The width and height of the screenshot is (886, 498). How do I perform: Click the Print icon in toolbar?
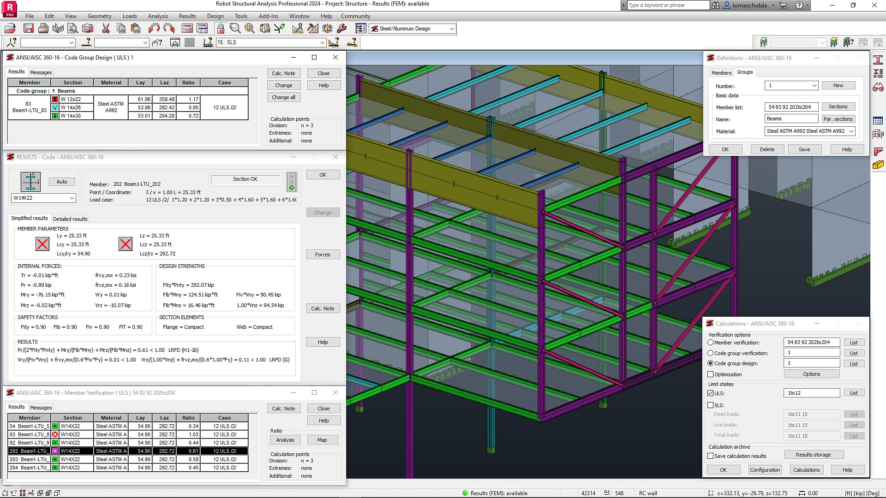(43, 29)
